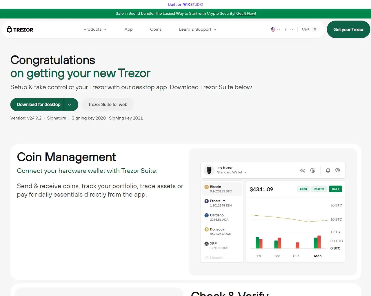Click the 0 BTC axis label
371x296 pixels.
pos(335,248)
